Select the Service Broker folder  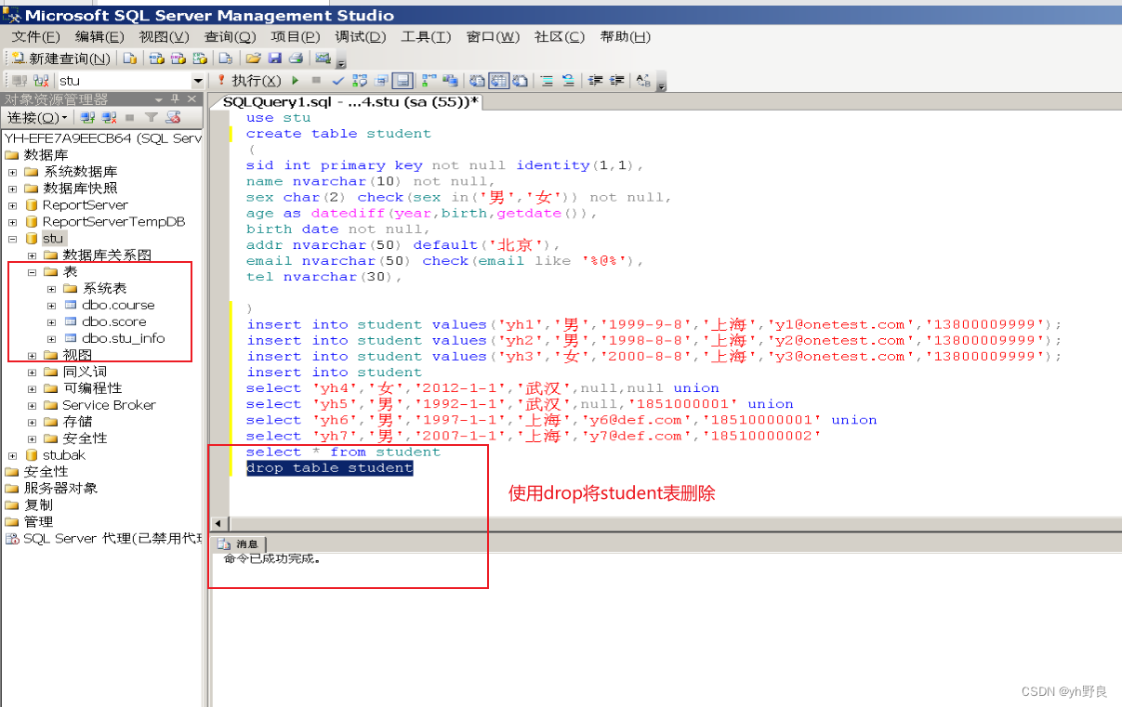tap(109, 405)
